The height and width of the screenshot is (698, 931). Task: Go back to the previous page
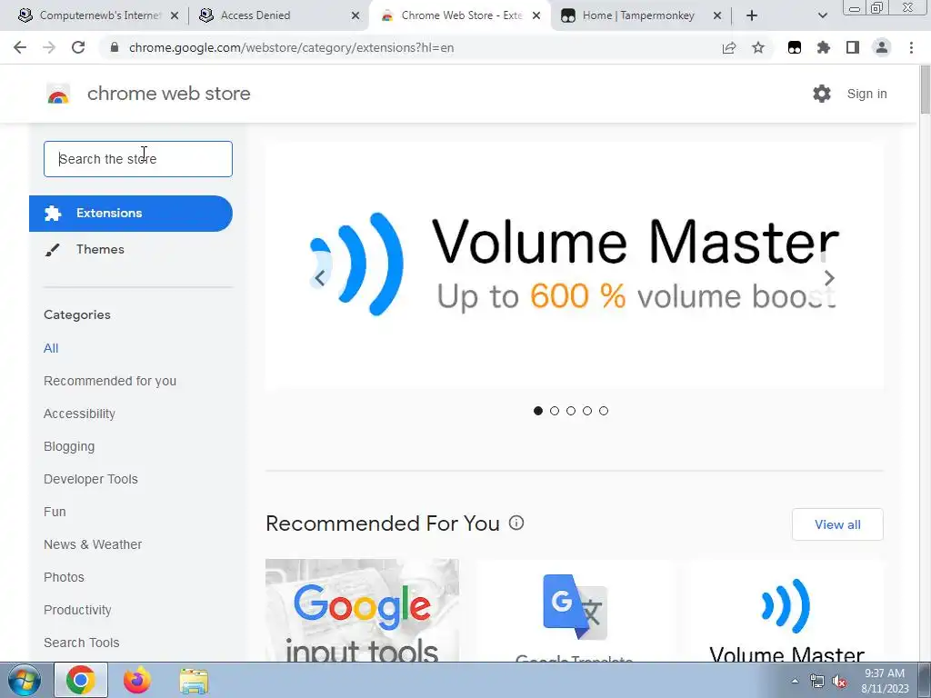point(20,47)
